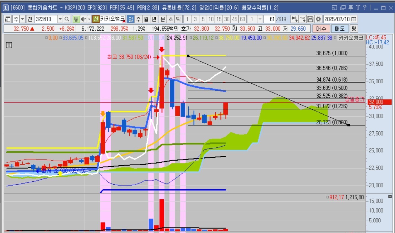Click the candle count field showing 61
395x233 pixels.
(x=270, y=19)
